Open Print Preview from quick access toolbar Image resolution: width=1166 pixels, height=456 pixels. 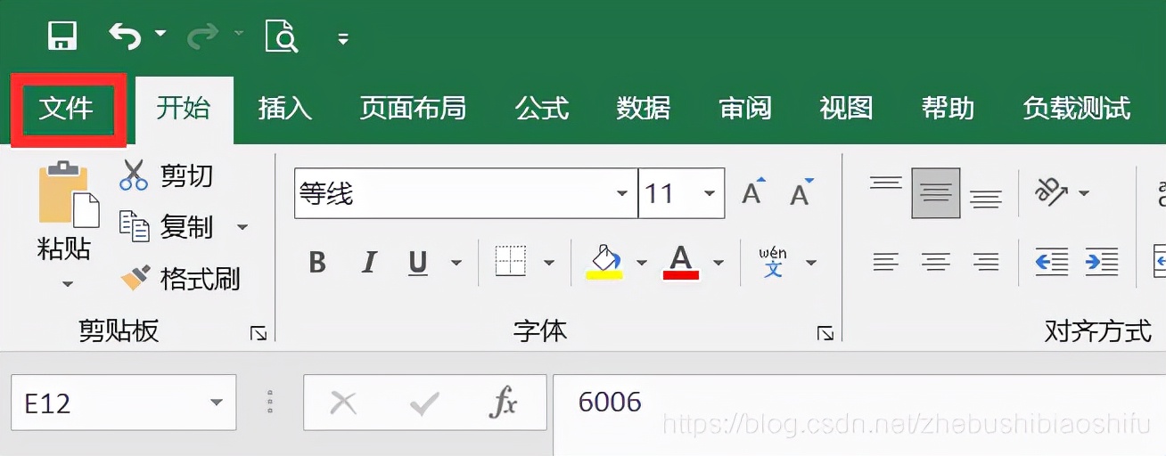[282, 37]
